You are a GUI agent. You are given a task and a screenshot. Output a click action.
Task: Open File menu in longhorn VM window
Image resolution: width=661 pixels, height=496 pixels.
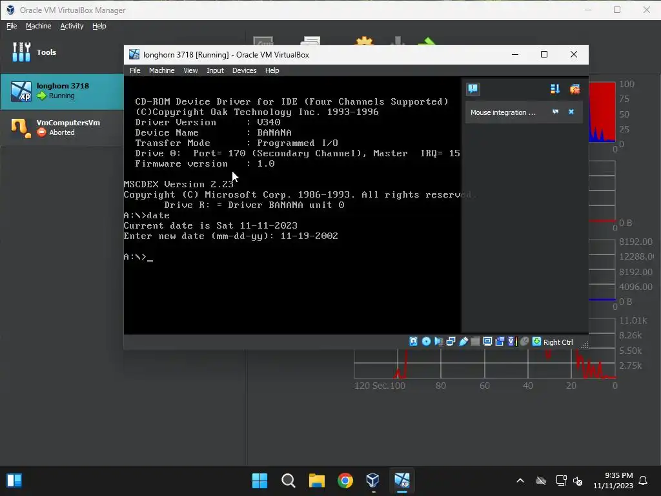[x=135, y=70]
